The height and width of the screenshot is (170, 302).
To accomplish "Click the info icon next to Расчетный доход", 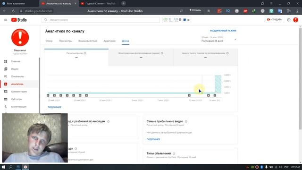I will 85,53.
